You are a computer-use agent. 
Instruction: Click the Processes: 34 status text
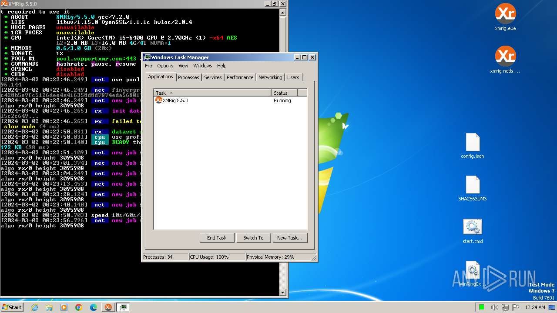pyautogui.click(x=158, y=257)
